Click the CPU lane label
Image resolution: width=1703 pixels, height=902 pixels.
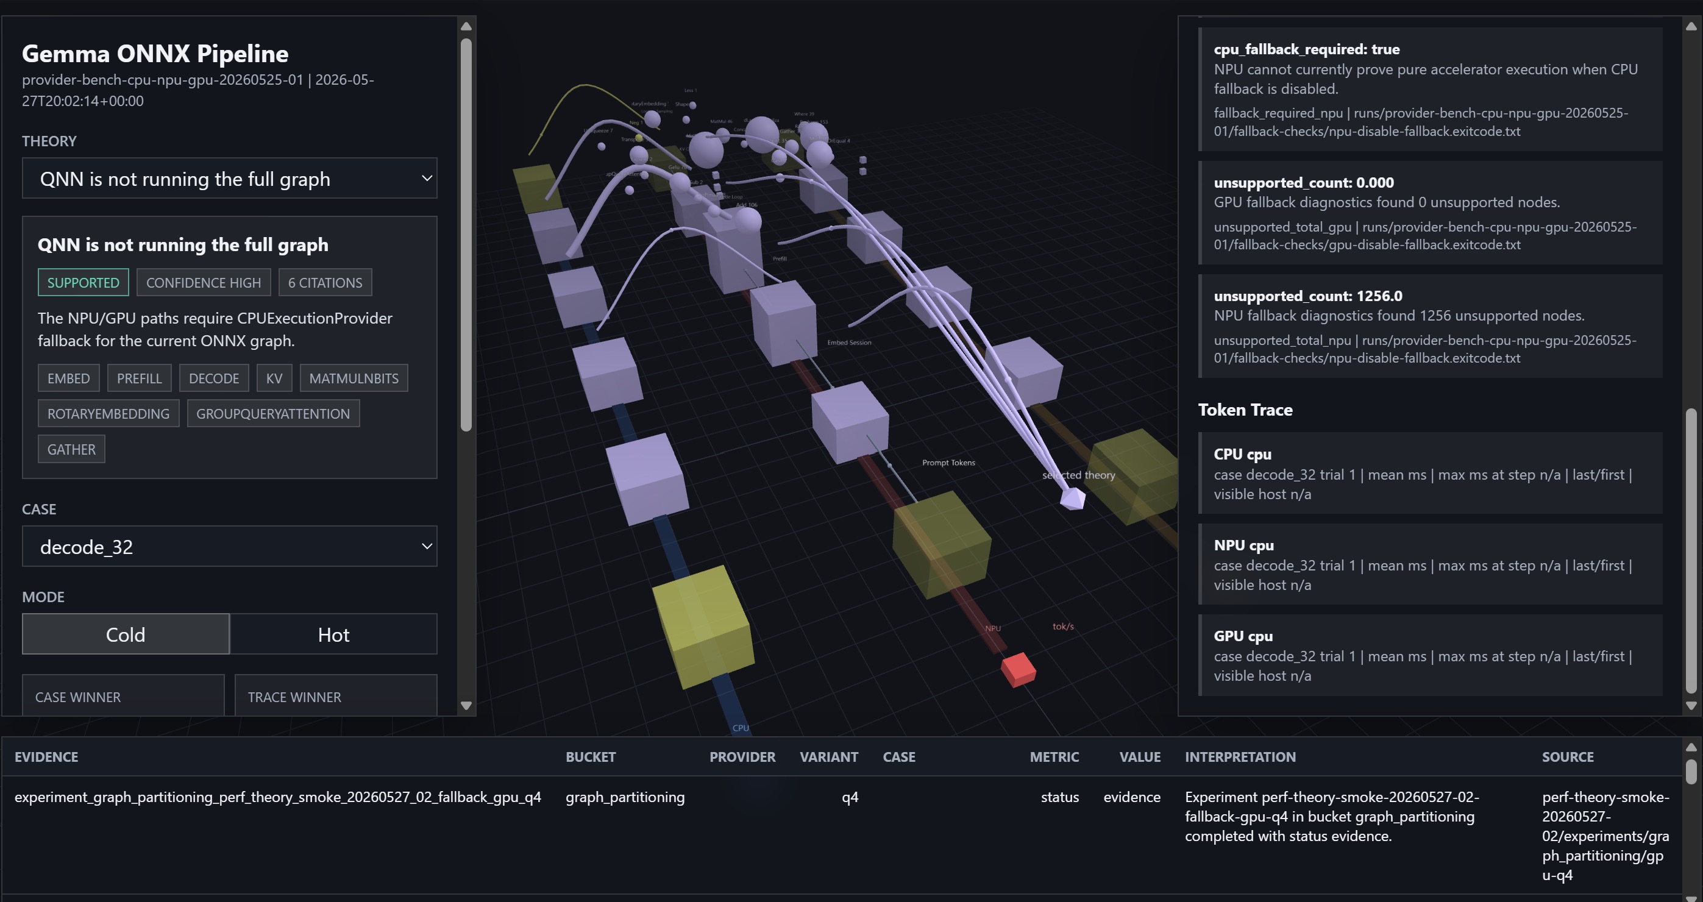[741, 728]
